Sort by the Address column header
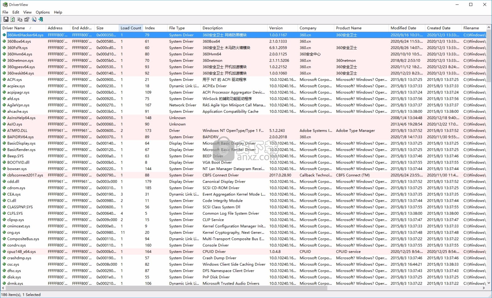This screenshot has height=298, width=492. [x=58, y=28]
